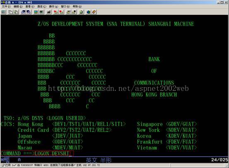The image size is (229, 168).
Task: Click the 'BANK' text
Action: point(154,59)
